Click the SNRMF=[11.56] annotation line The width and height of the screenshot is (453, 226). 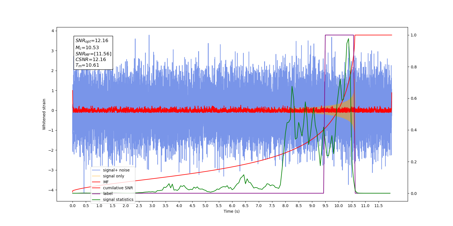pyautogui.click(x=93, y=54)
